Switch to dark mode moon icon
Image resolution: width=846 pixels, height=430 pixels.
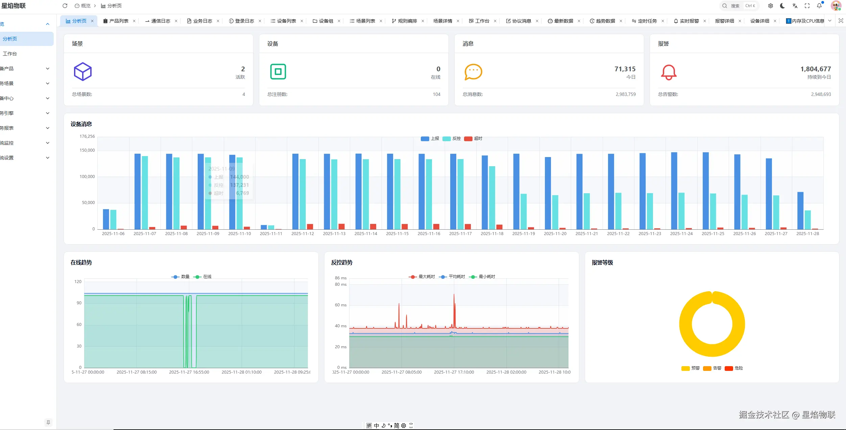(782, 6)
